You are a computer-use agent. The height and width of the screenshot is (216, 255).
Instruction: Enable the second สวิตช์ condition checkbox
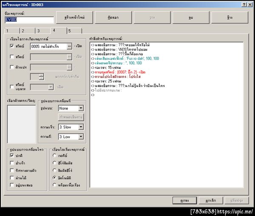(x=12, y=57)
